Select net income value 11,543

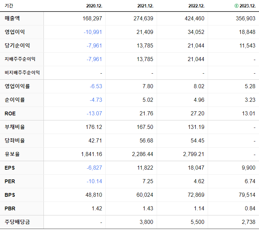pyautogui.click(x=247, y=45)
